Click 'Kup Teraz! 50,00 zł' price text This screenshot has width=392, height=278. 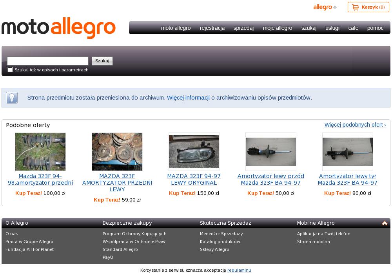(x=271, y=193)
